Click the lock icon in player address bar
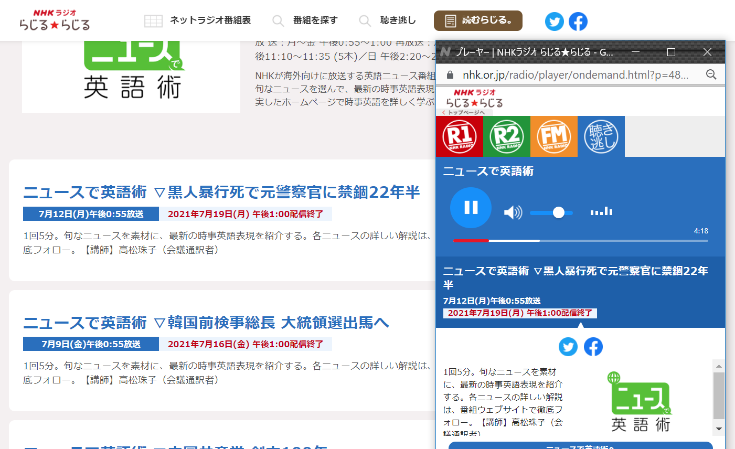Screen dimensions: 735x449 tap(450, 75)
